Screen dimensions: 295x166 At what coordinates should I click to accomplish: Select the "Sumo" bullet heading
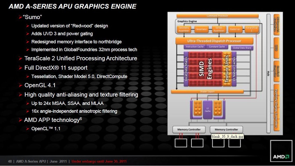coord(32,17)
